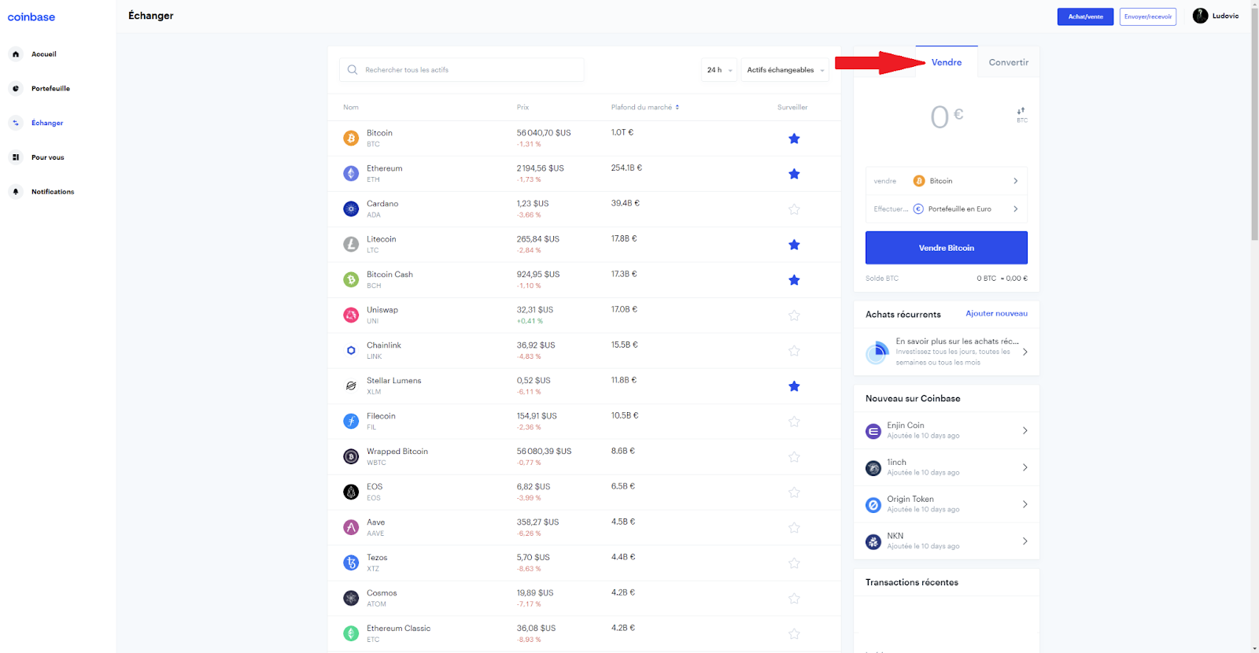
Task: Click Ludovic profile avatar
Action: (1200, 16)
